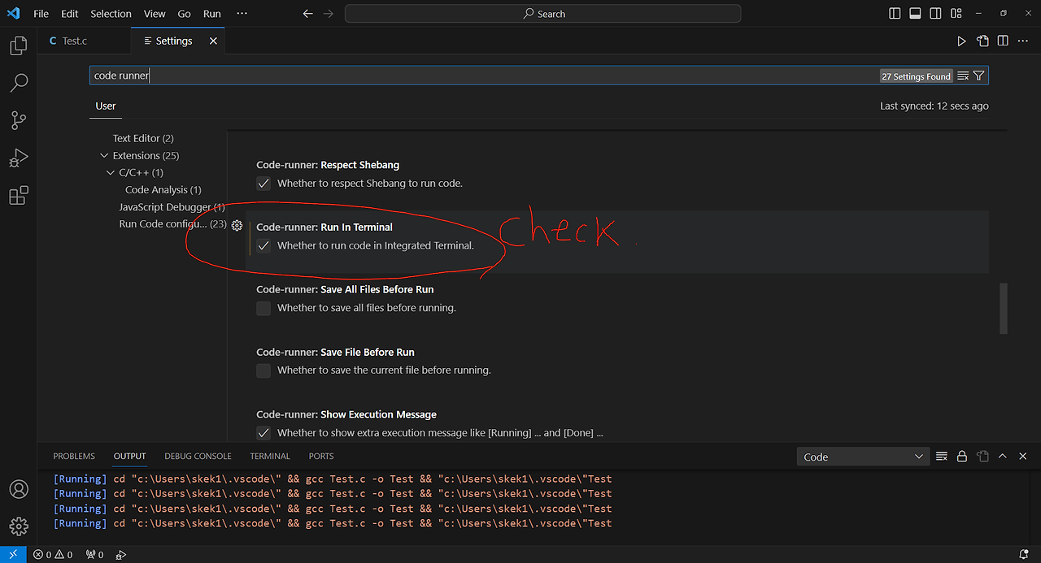Open the title bar overflow menu (…)
Screen dimensions: 1041x563
pyautogui.click(x=242, y=14)
